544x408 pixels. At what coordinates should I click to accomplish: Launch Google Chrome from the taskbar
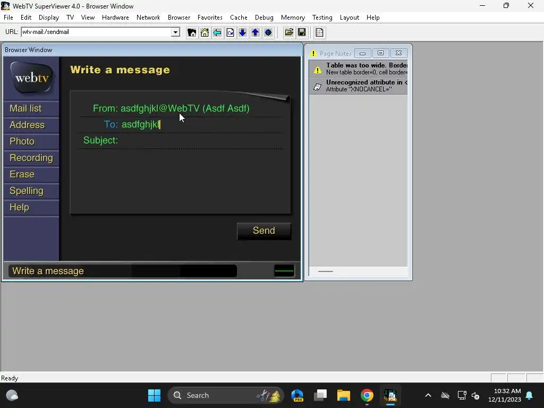click(367, 395)
